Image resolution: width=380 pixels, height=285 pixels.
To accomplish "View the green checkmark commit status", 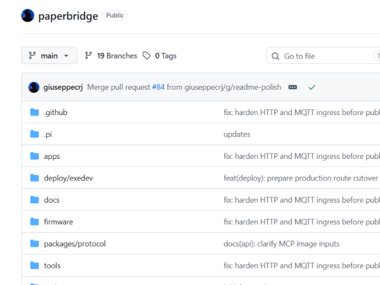I will click(312, 87).
